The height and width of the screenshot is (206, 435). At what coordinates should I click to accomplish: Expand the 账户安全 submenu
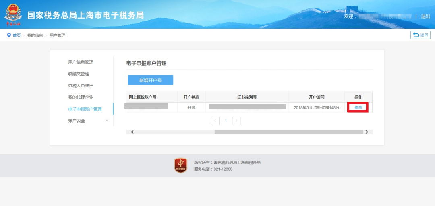[107, 121]
